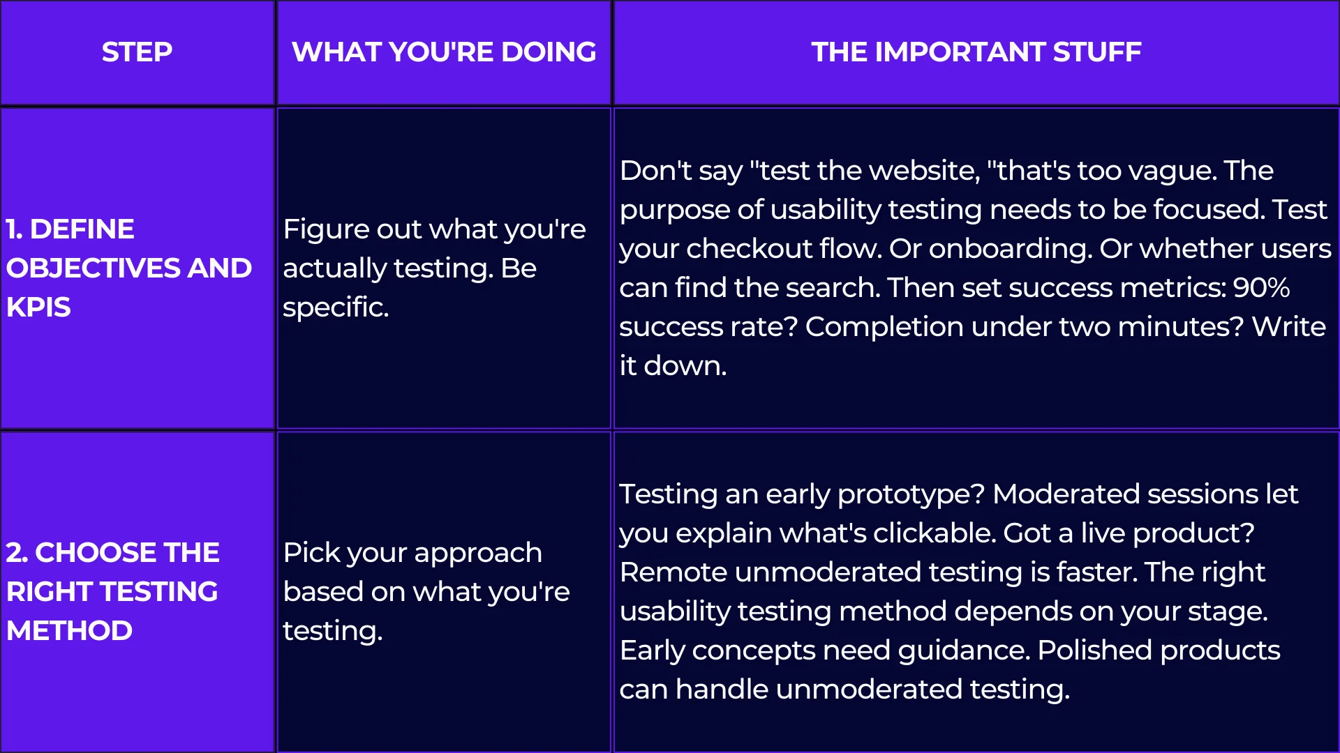The height and width of the screenshot is (753, 1340).
Task: Click the 'Pick your approach' text line
Action: [412, 553]
